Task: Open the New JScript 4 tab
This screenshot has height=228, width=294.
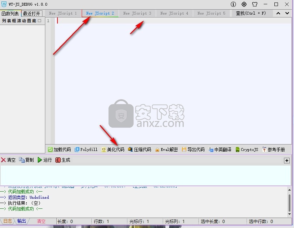Action: click(174, 13)
